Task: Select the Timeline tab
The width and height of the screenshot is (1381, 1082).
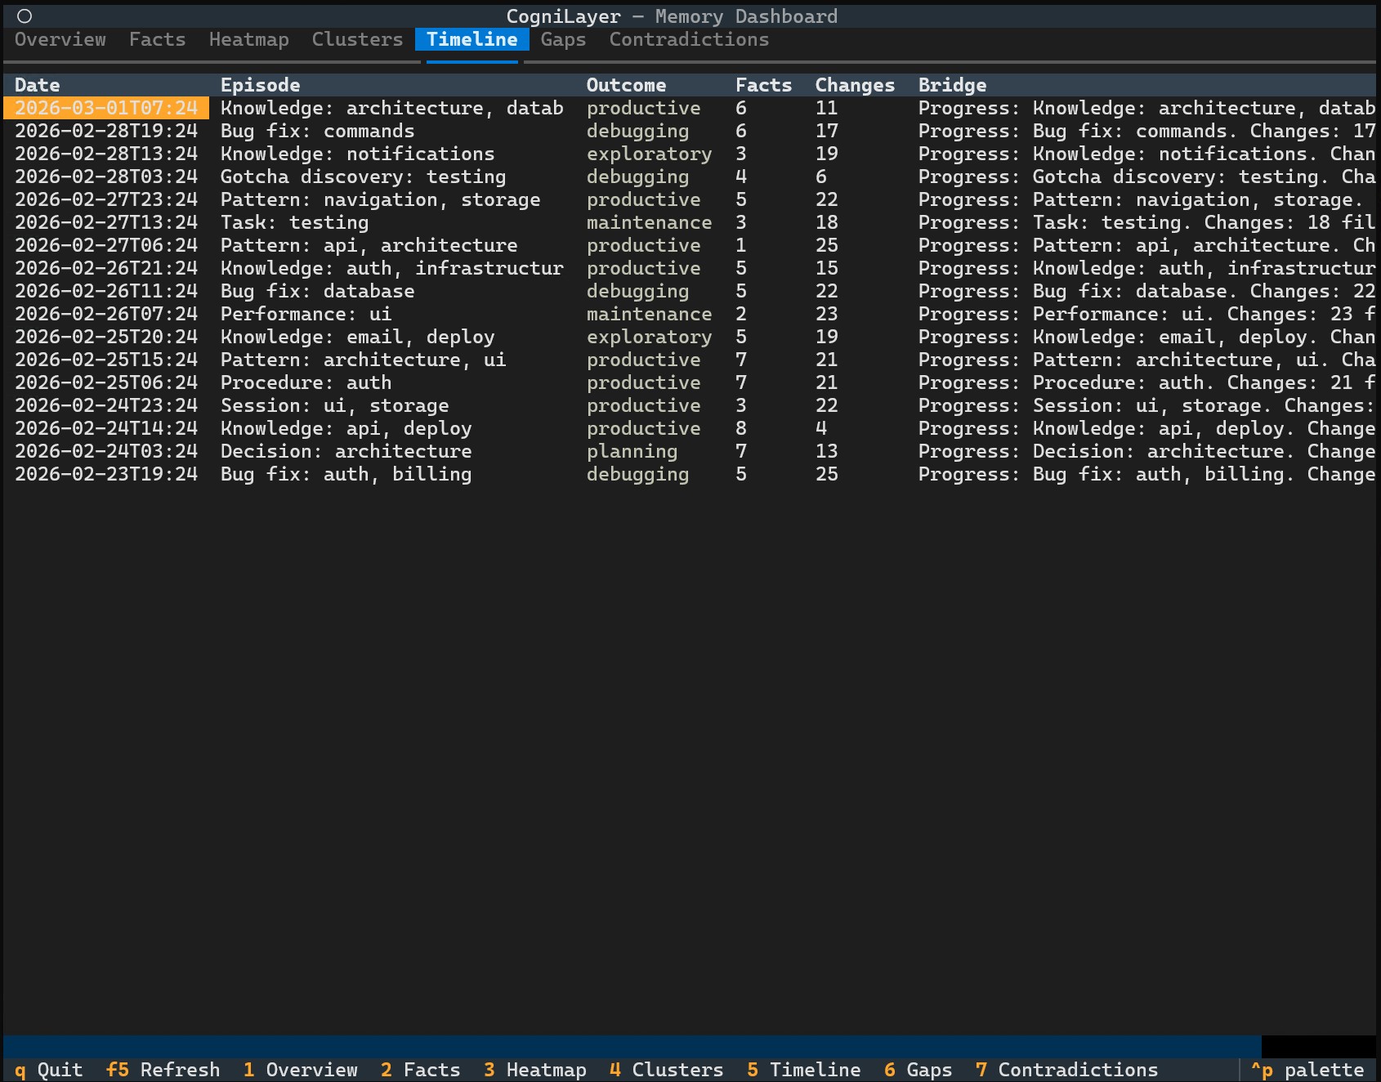Action: click(472, 39)
